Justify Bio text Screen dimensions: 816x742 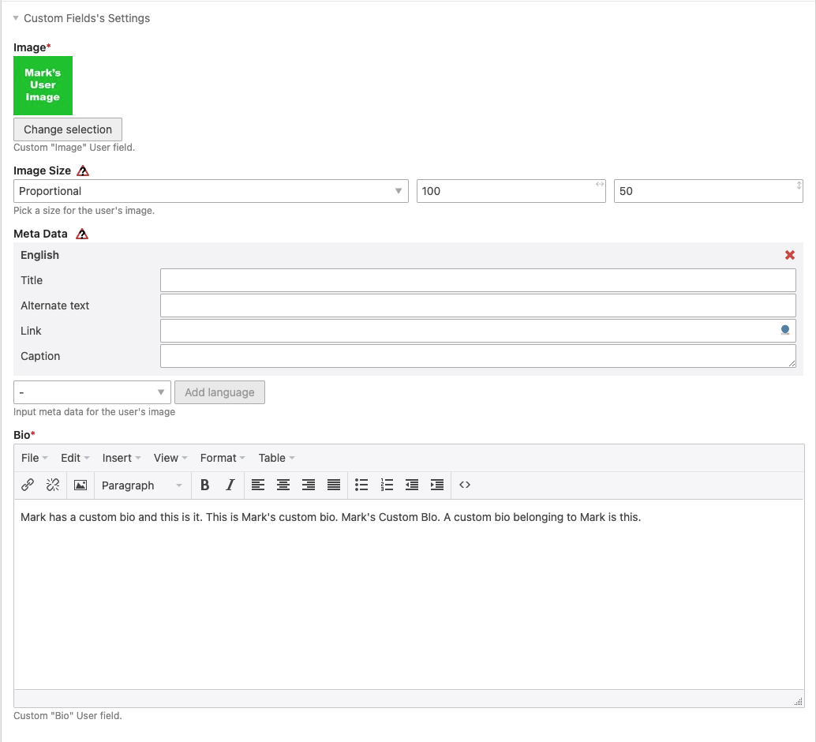[334, 485]
